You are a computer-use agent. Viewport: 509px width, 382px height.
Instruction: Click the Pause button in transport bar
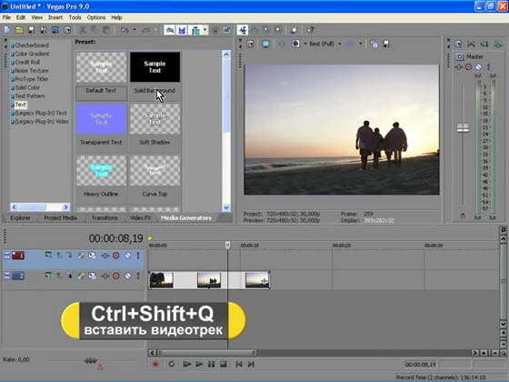[211, 364]
